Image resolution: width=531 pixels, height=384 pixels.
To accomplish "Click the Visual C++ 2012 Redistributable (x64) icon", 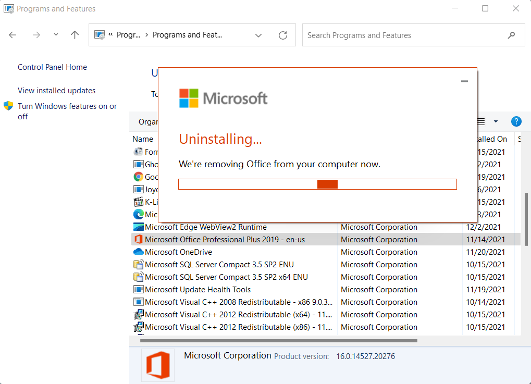I will tap(138, 315).
